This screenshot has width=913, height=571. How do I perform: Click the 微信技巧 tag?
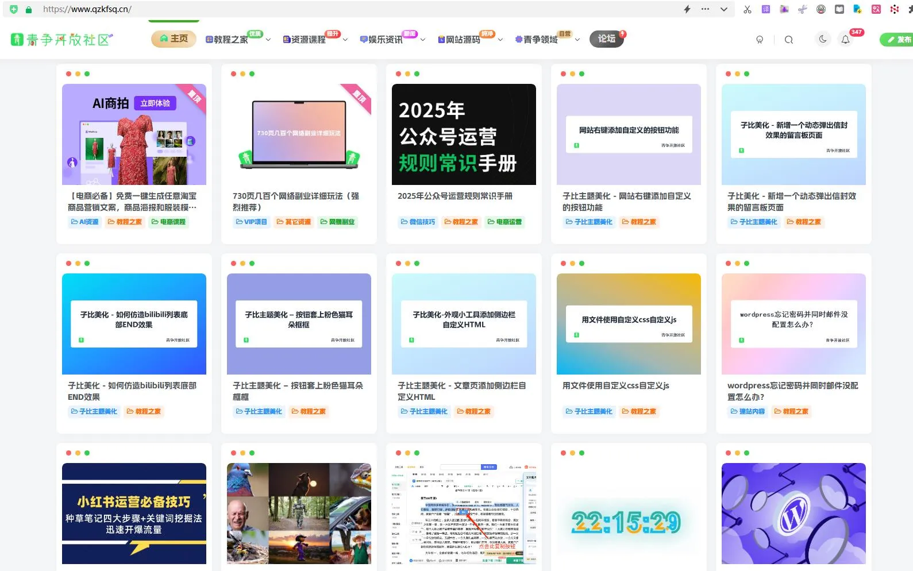coord(418,222)
